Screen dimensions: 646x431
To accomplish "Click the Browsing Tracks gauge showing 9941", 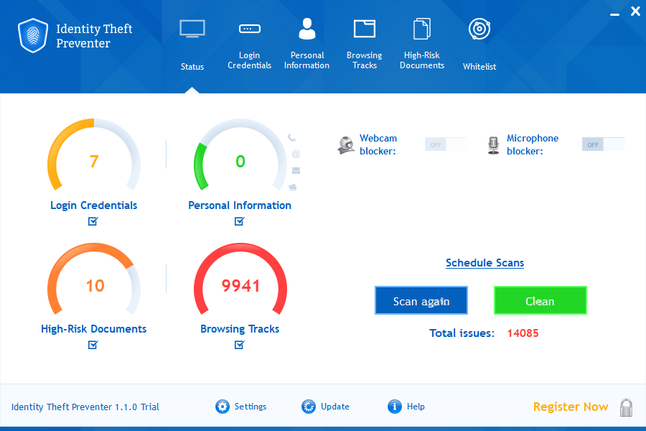I will click(240, 280).
